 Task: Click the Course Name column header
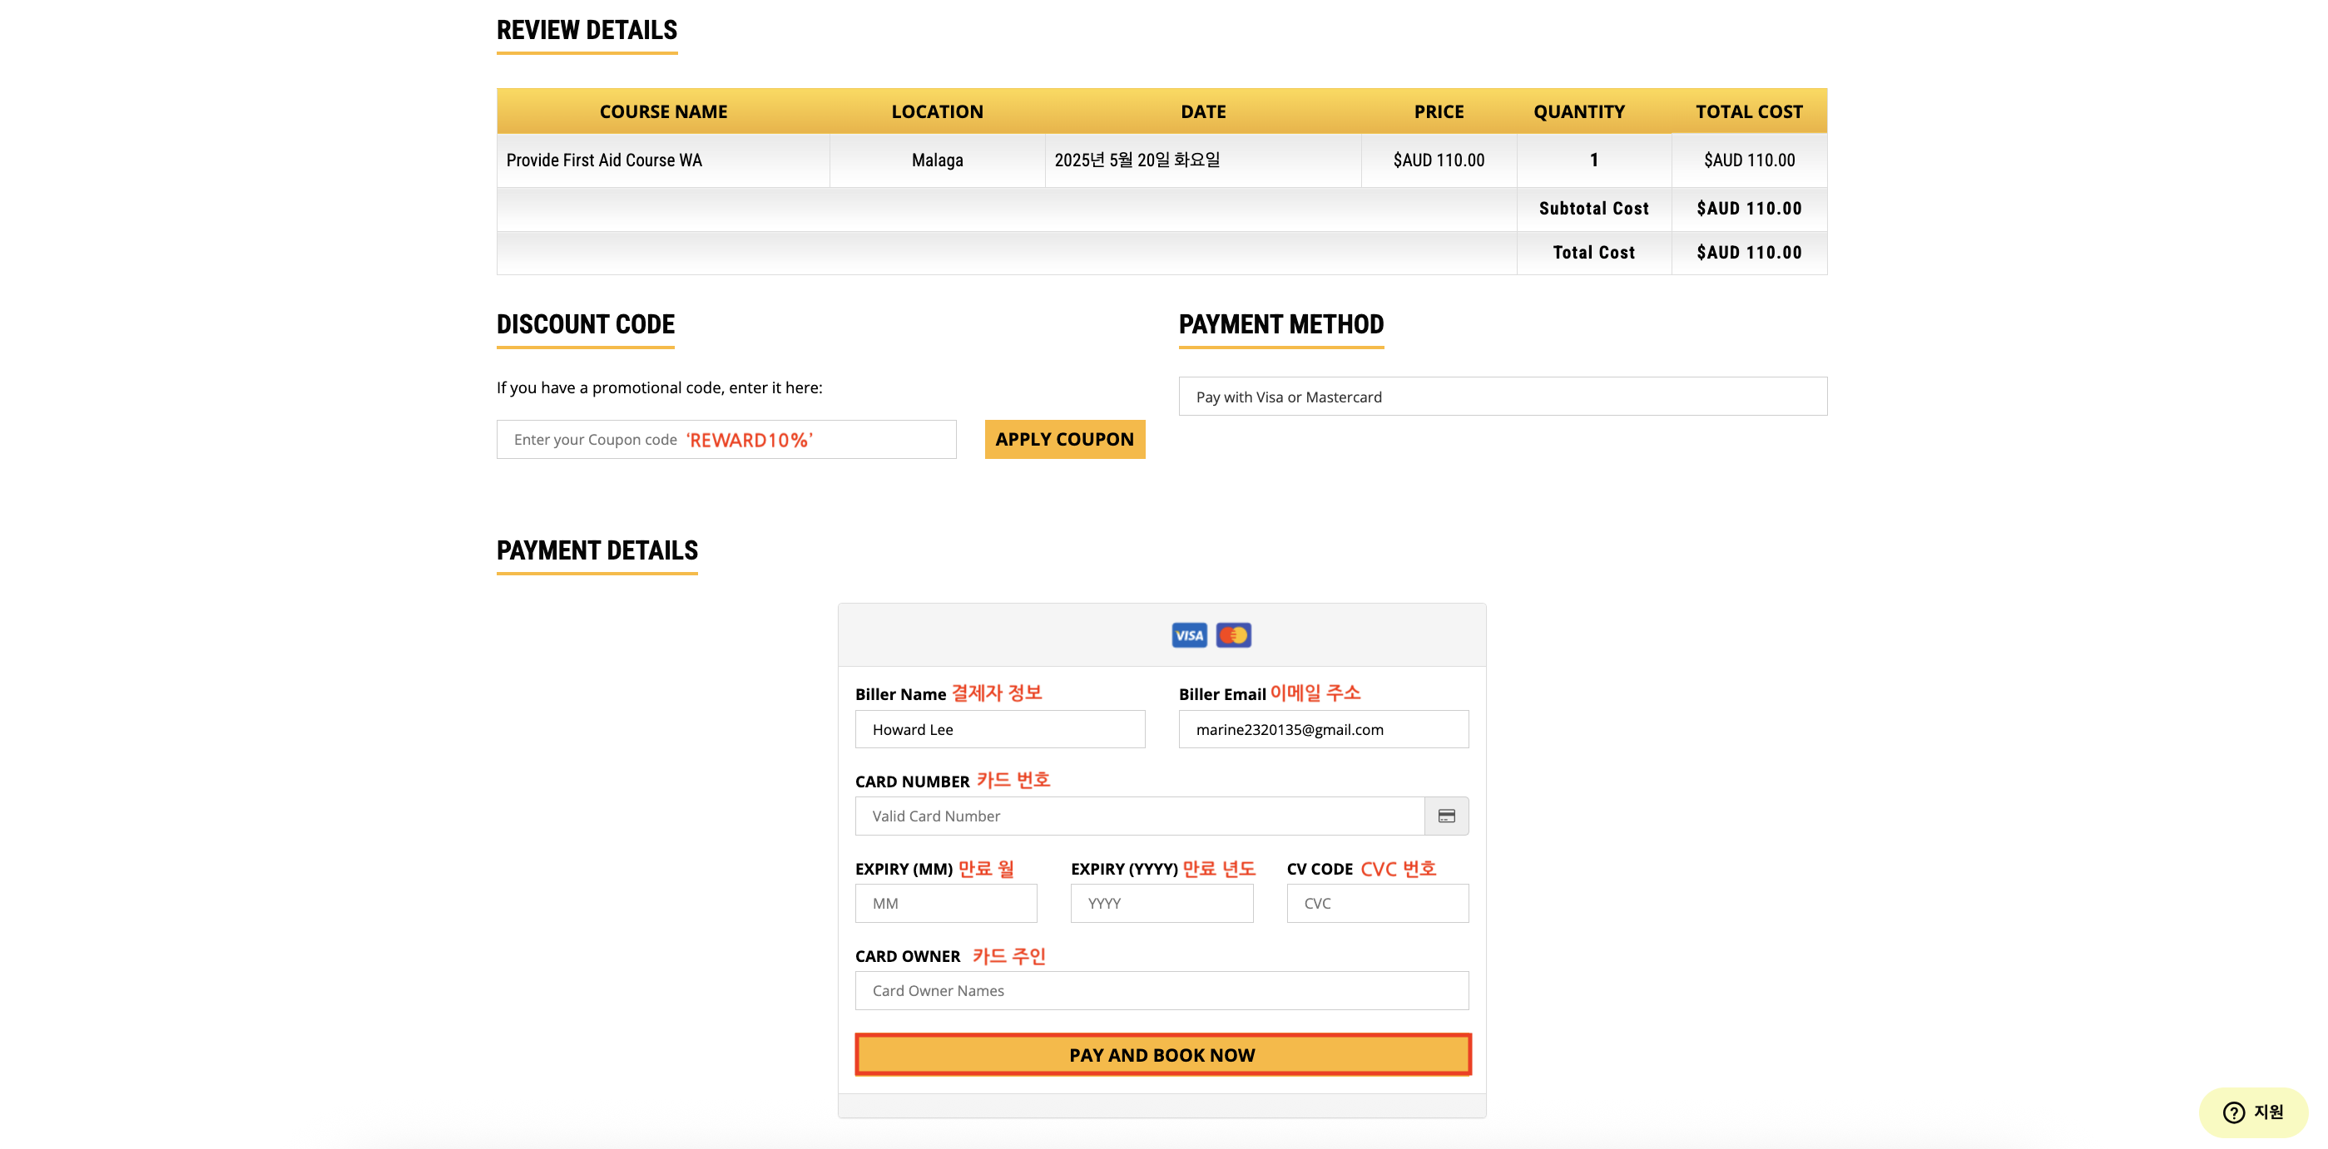pos(663,111)
